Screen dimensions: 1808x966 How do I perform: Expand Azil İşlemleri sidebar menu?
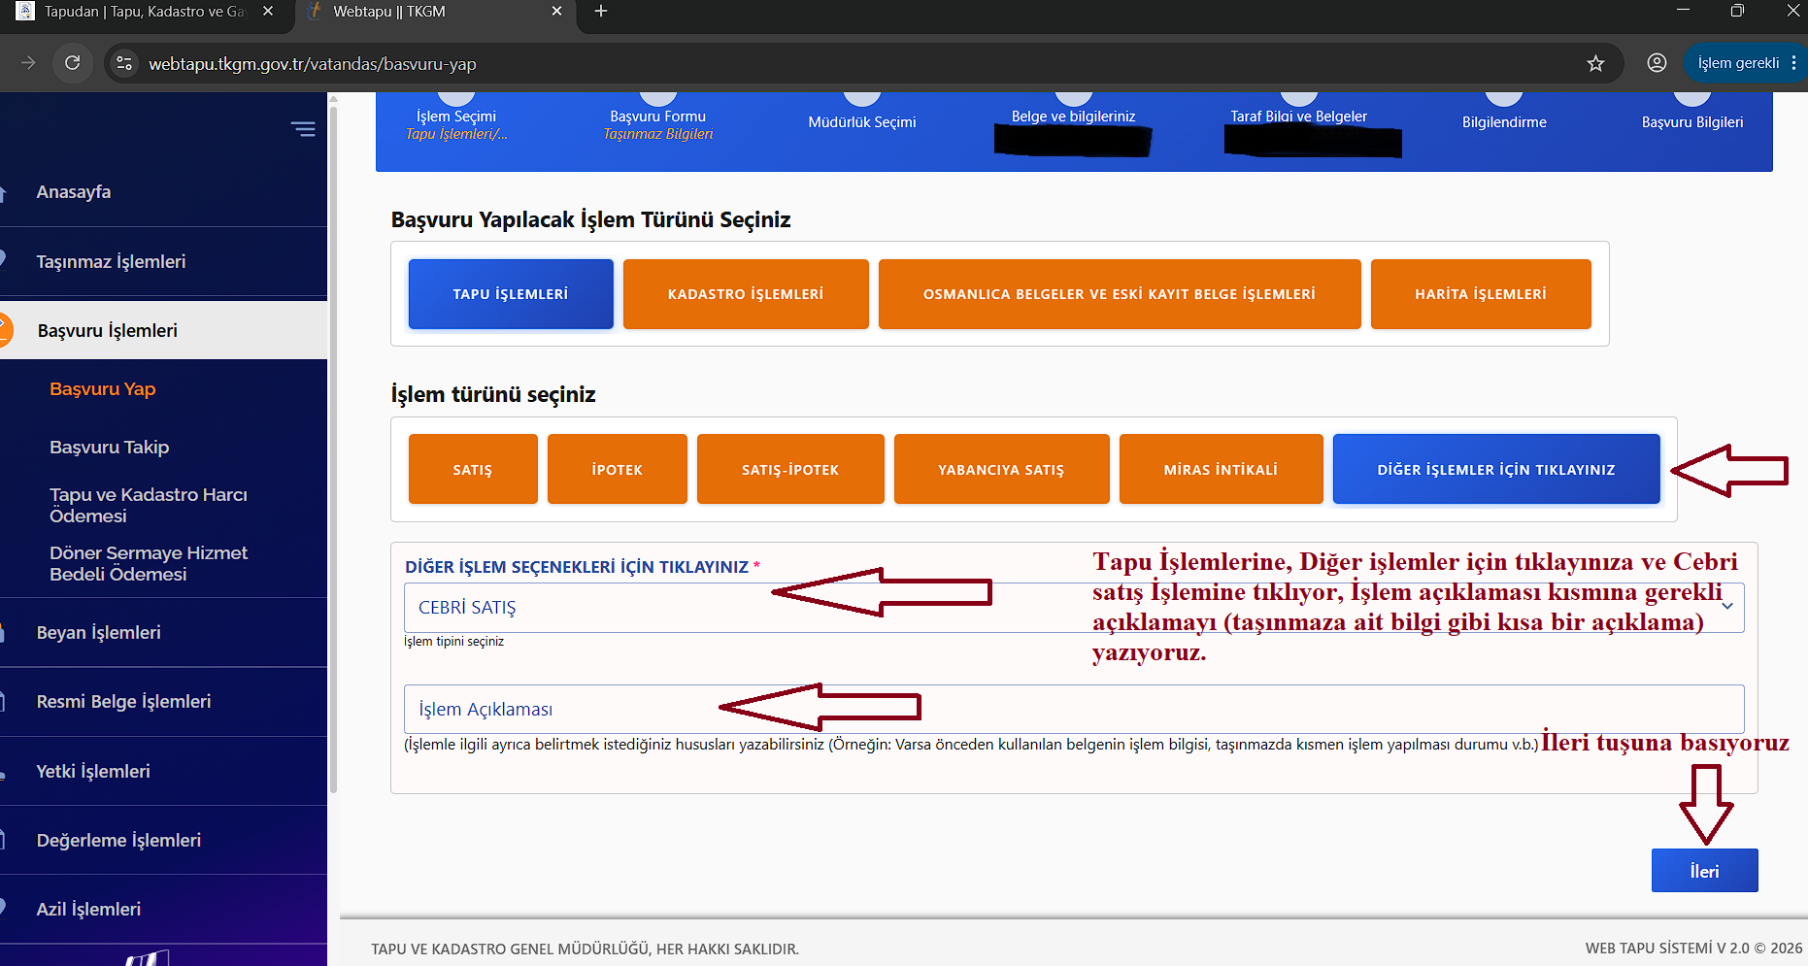tap(88, 909)
